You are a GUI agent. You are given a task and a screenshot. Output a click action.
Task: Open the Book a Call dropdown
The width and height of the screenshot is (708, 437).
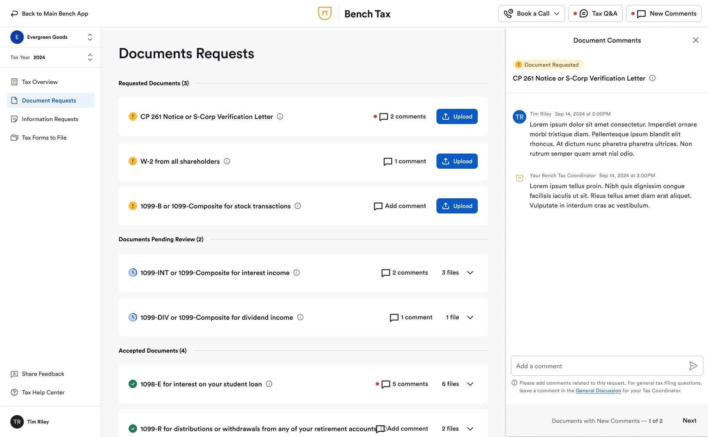click(x=531, y=13)
